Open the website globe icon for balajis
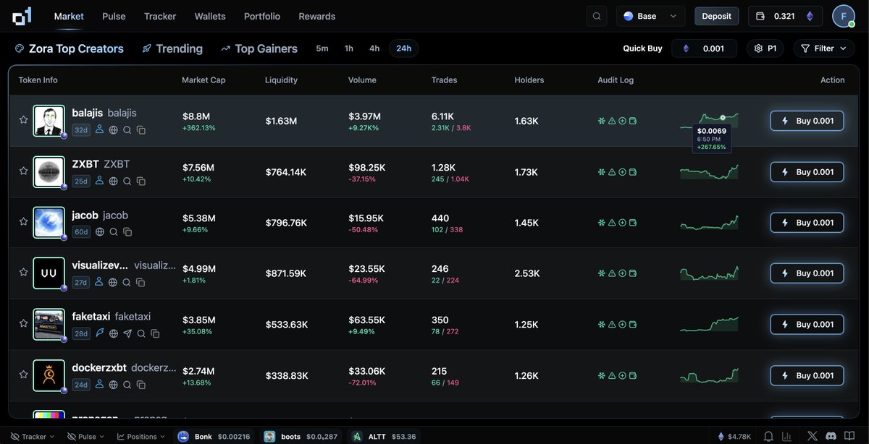Screen dimensions: 869x444 pos(114,130)
